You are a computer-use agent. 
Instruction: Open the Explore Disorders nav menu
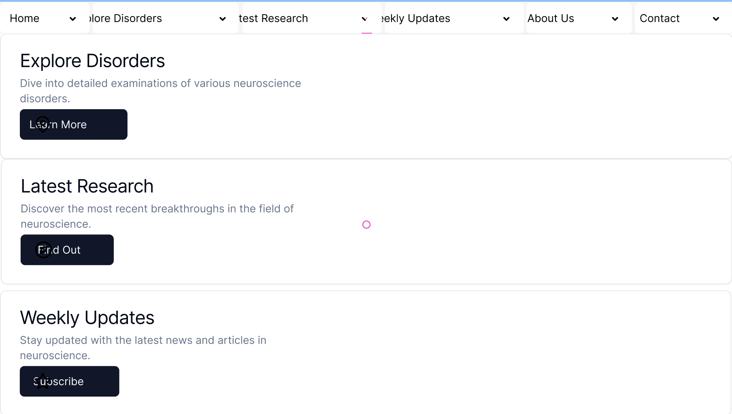click(x=165, y=19)
